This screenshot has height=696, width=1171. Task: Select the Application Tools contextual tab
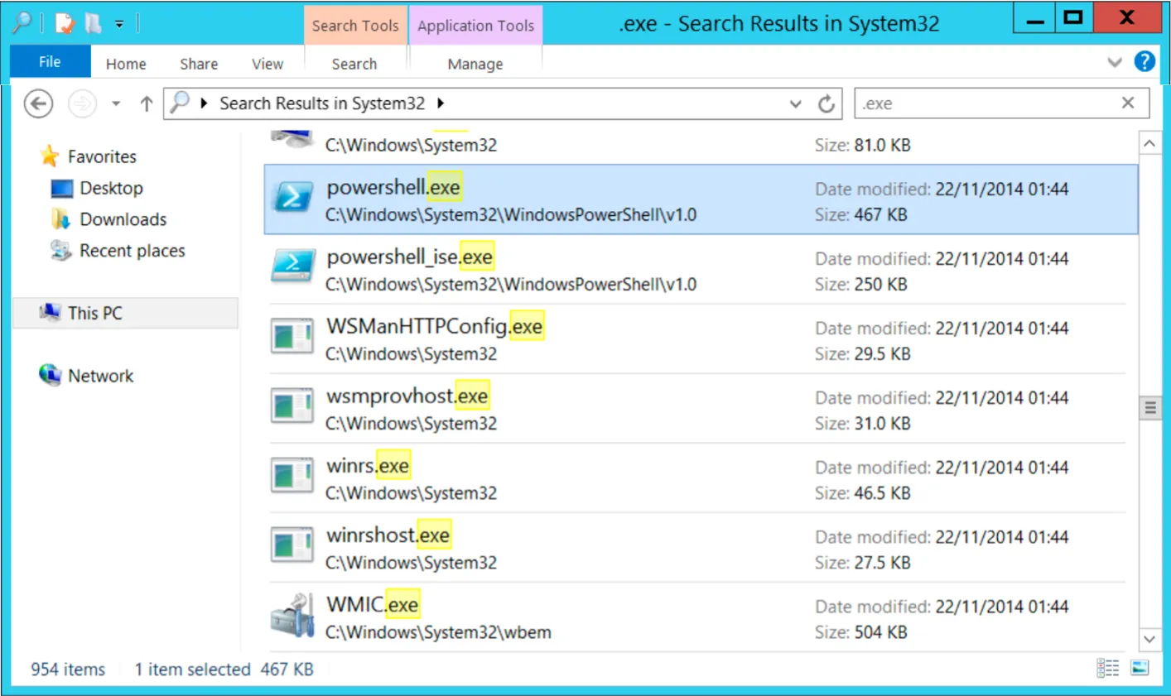click(475, 26)
